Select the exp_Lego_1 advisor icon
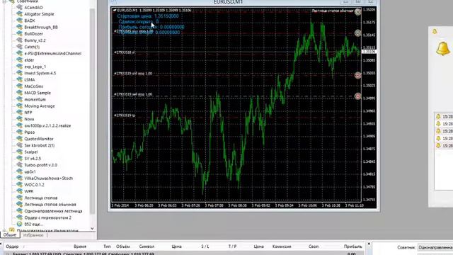The width and height of the screenshot is (453, 255). [x=20, y=66]
